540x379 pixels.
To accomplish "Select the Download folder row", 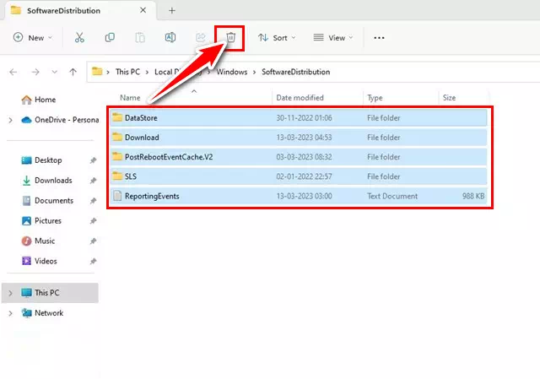I will (299, 138).
